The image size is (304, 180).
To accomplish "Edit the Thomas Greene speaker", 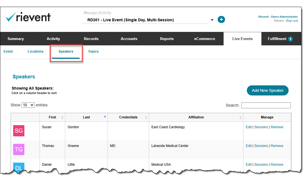I will click(249, 146).
